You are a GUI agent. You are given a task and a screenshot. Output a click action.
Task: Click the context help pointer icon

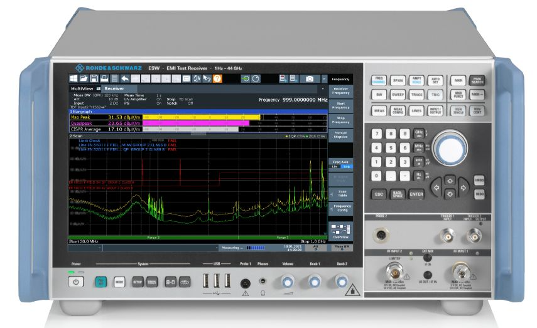[207, 78]
